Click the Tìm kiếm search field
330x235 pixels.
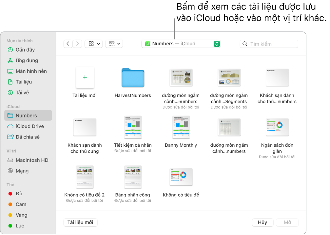point(269,44)
